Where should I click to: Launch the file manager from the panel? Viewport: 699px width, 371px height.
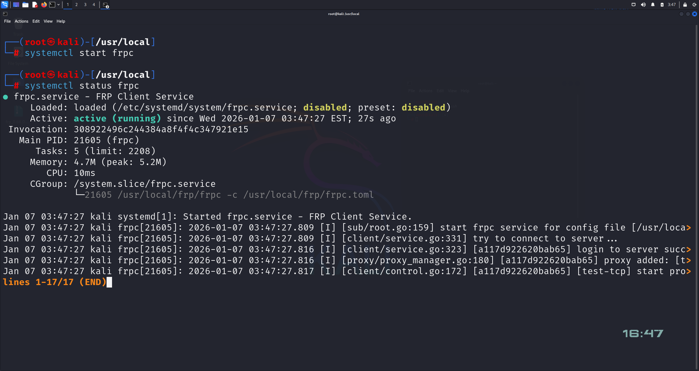tap(25, 5)
